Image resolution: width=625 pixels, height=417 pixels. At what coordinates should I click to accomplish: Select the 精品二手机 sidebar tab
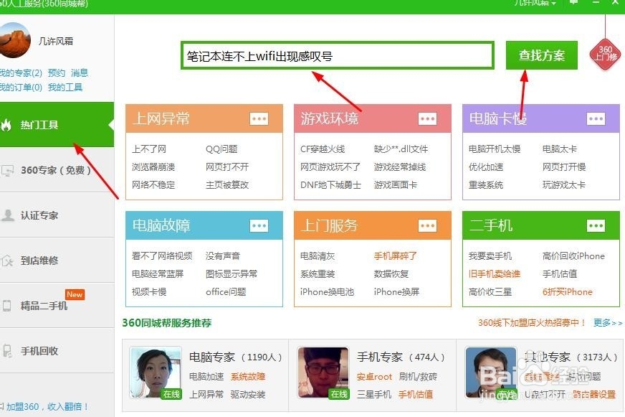tap(57, 306)
